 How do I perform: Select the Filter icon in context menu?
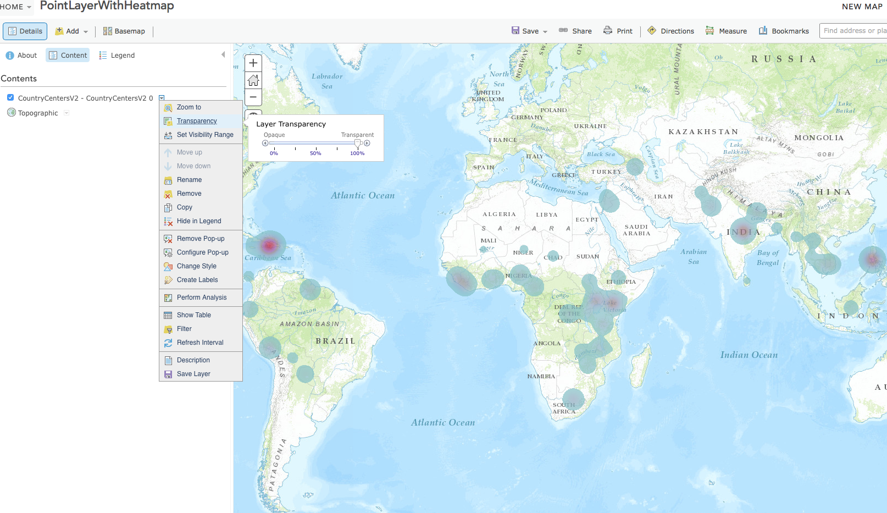tap(168, 329)
